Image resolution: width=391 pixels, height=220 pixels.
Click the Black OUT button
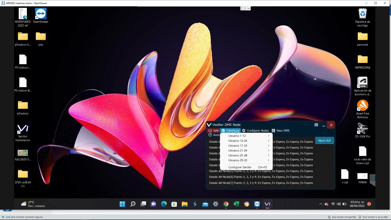324,141
